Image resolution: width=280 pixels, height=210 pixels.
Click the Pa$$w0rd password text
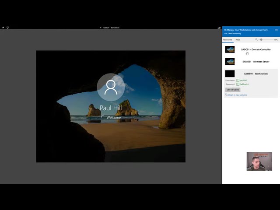point(244,84)
